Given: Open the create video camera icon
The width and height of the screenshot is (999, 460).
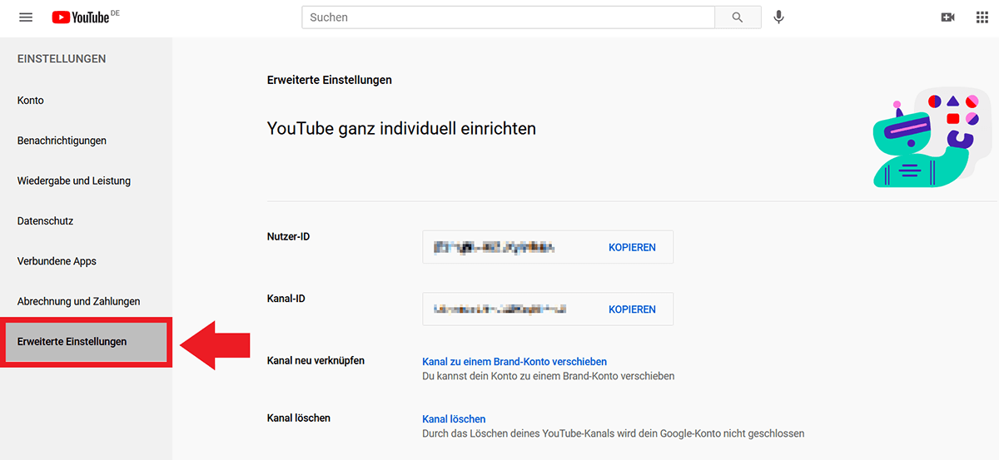Looking at the screenshot, I should click(x=947, y=17).
